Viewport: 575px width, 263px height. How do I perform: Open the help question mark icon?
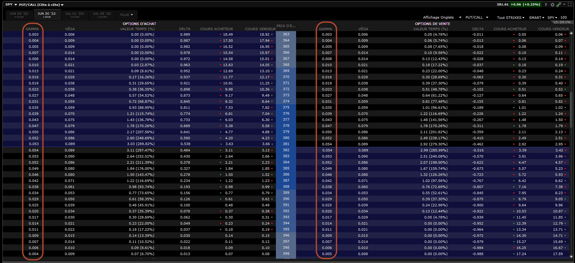[x=546, y=5]
